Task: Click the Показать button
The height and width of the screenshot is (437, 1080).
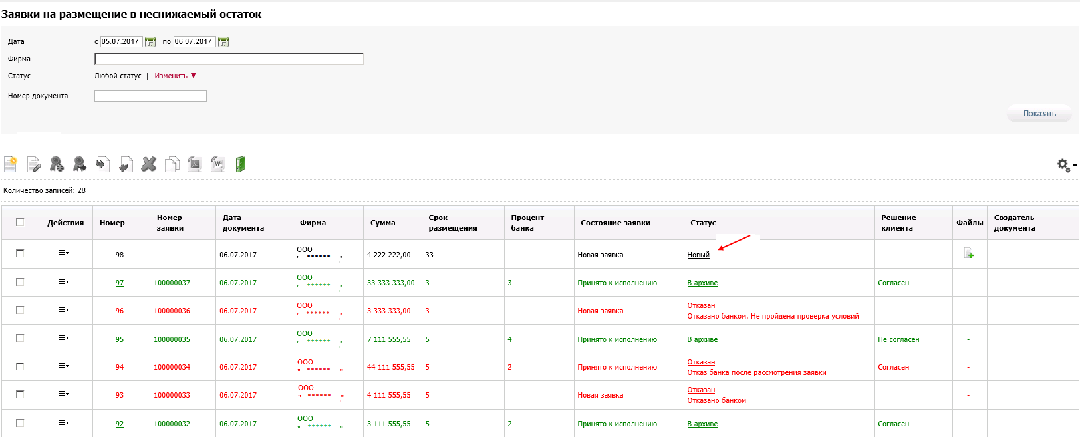Action: point(1039,114)
